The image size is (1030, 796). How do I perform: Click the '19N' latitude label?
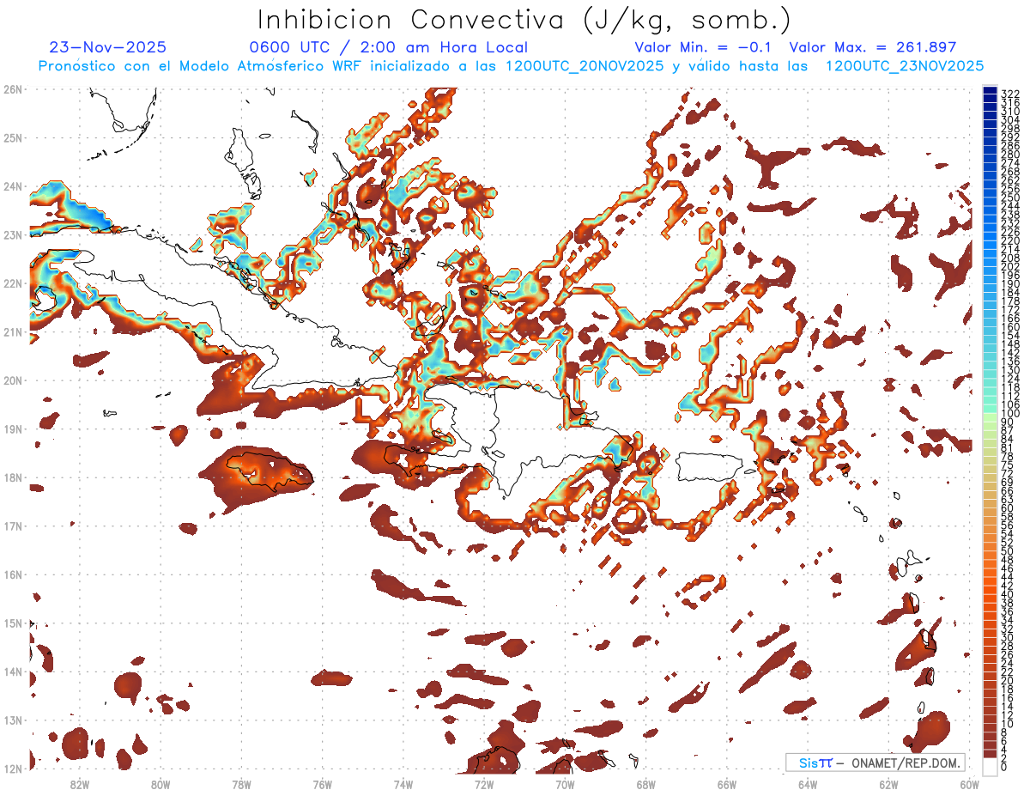point(13,428)
